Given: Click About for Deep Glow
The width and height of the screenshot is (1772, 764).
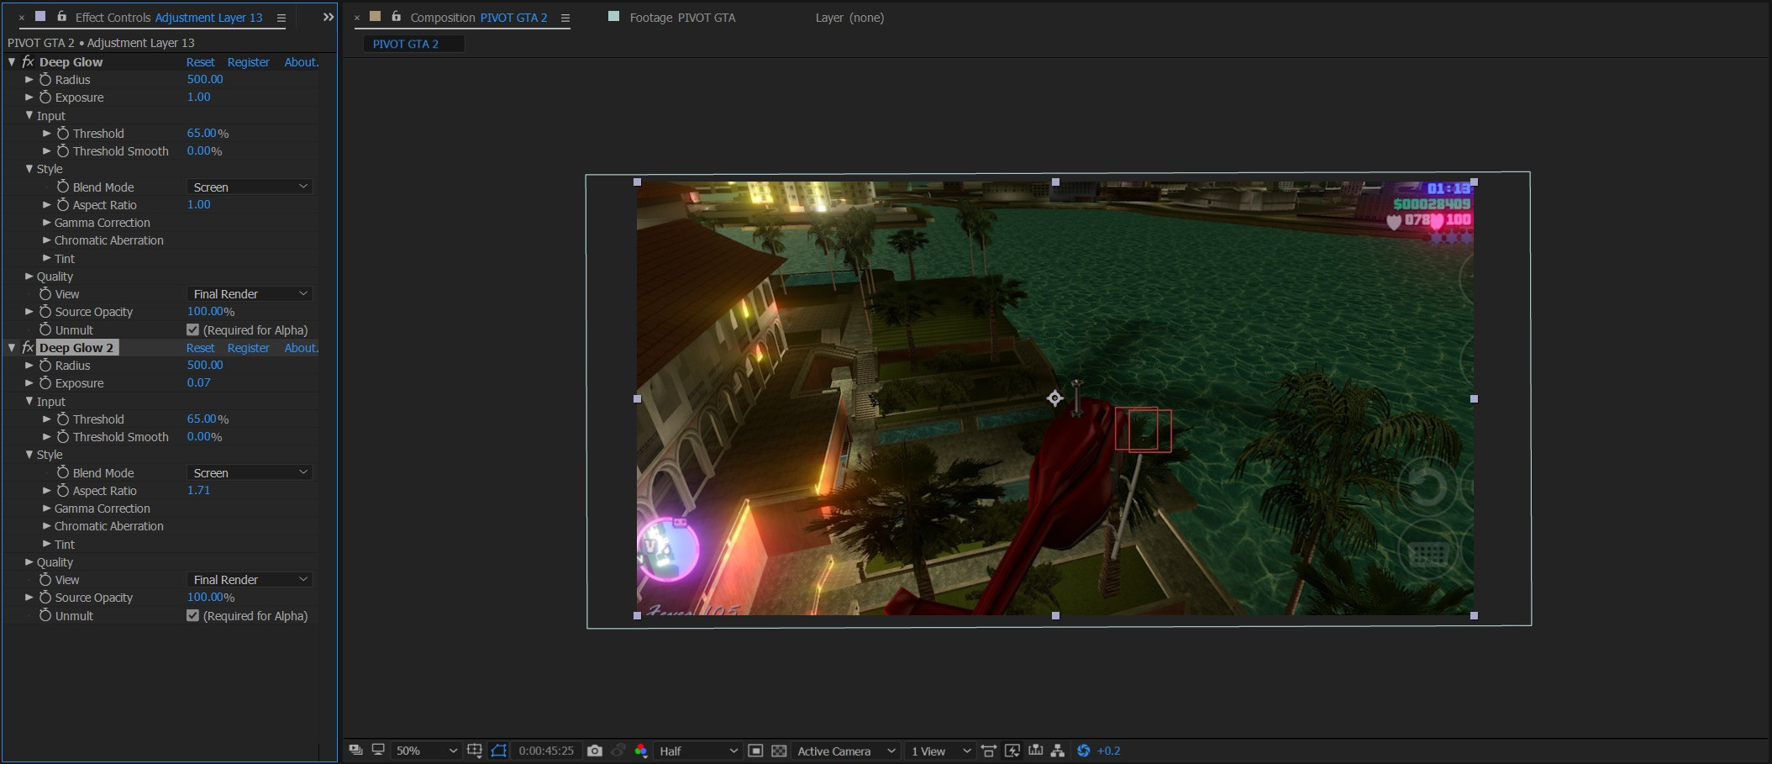Looking at the screenshot, I should [302, 62].
